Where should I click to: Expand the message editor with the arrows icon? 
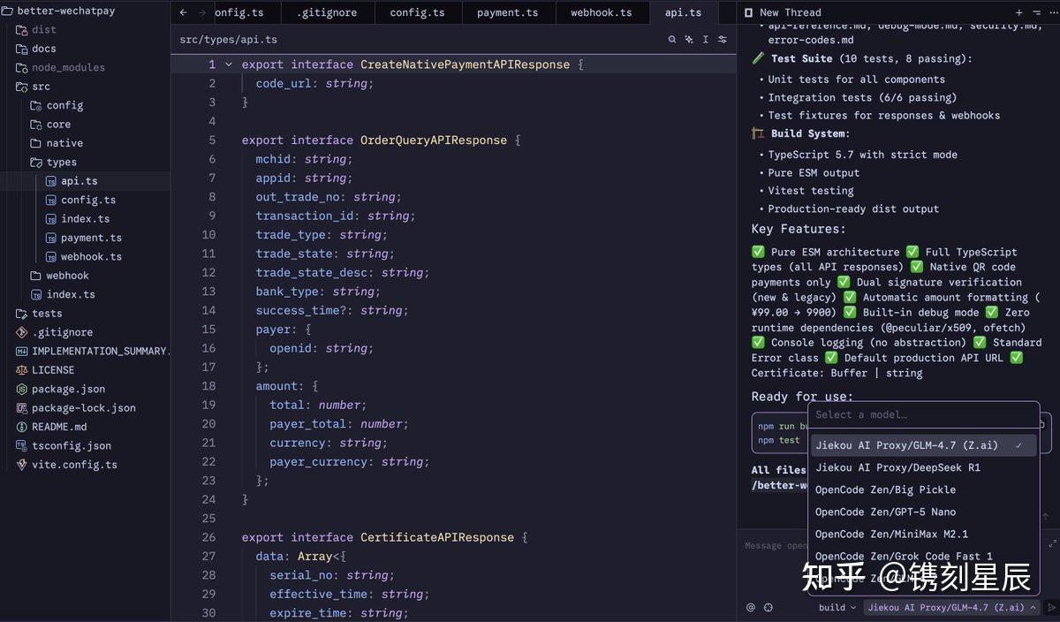1052,543
